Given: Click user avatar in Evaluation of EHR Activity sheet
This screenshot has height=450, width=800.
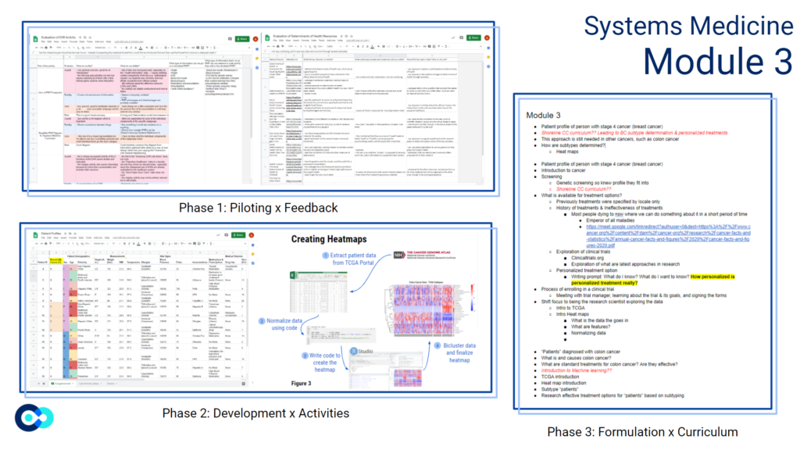Looking at the screenshot, I should [255, 38].
